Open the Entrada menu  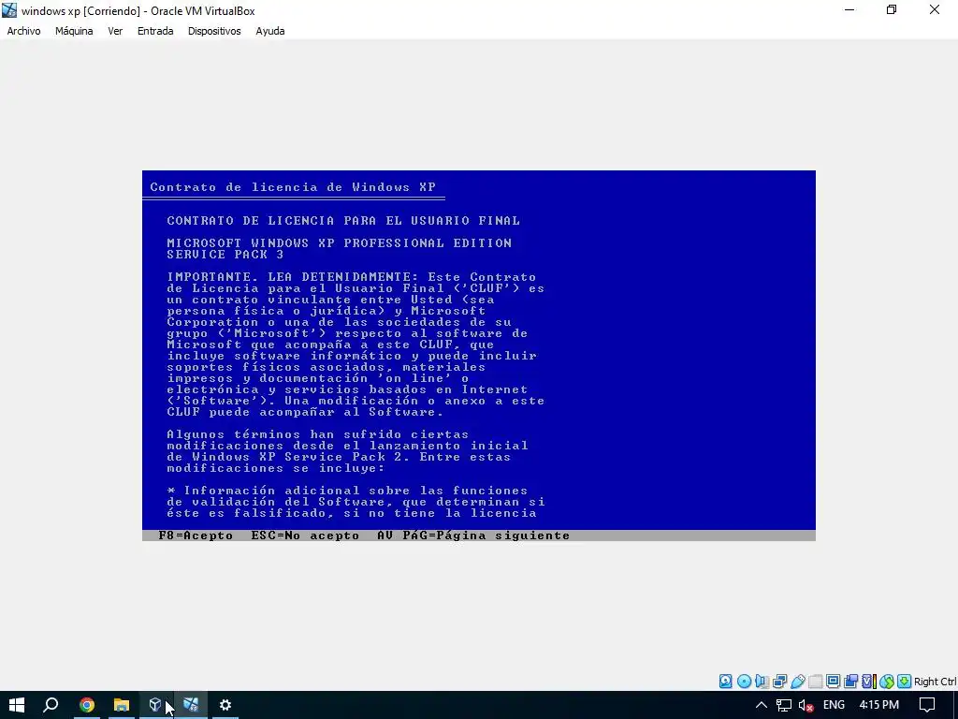tap(155, 31)
